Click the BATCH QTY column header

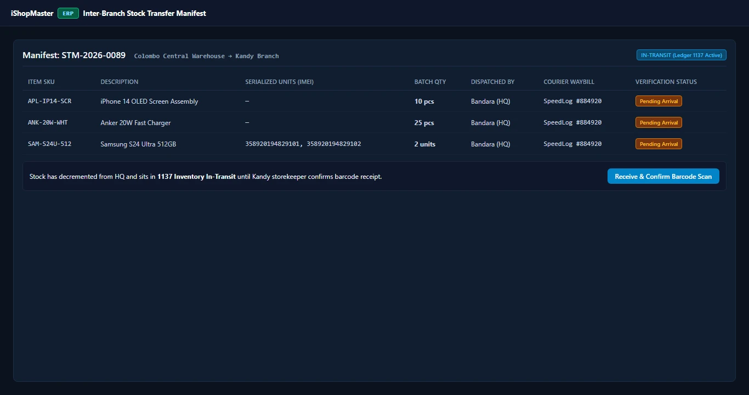coord(430,82)
